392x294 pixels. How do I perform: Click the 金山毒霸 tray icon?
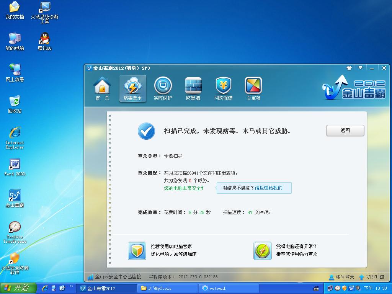(x=351, y=288)
